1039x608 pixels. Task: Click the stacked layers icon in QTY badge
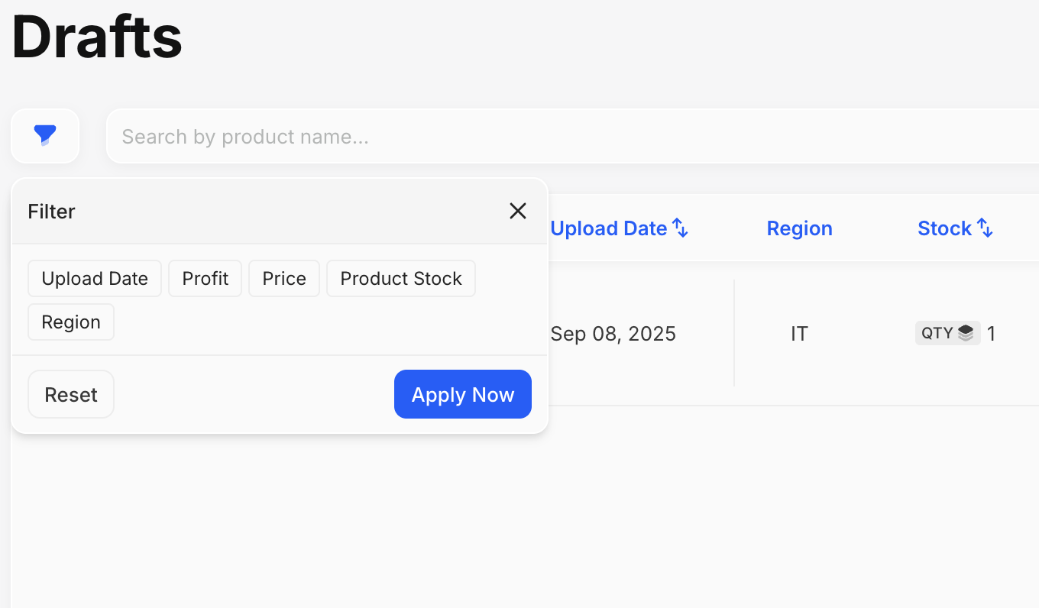tap(966, 333)
